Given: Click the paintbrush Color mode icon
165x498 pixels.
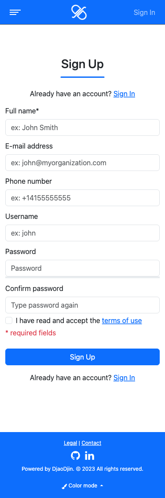Looking at the screenshot, I should click(64, 486).
